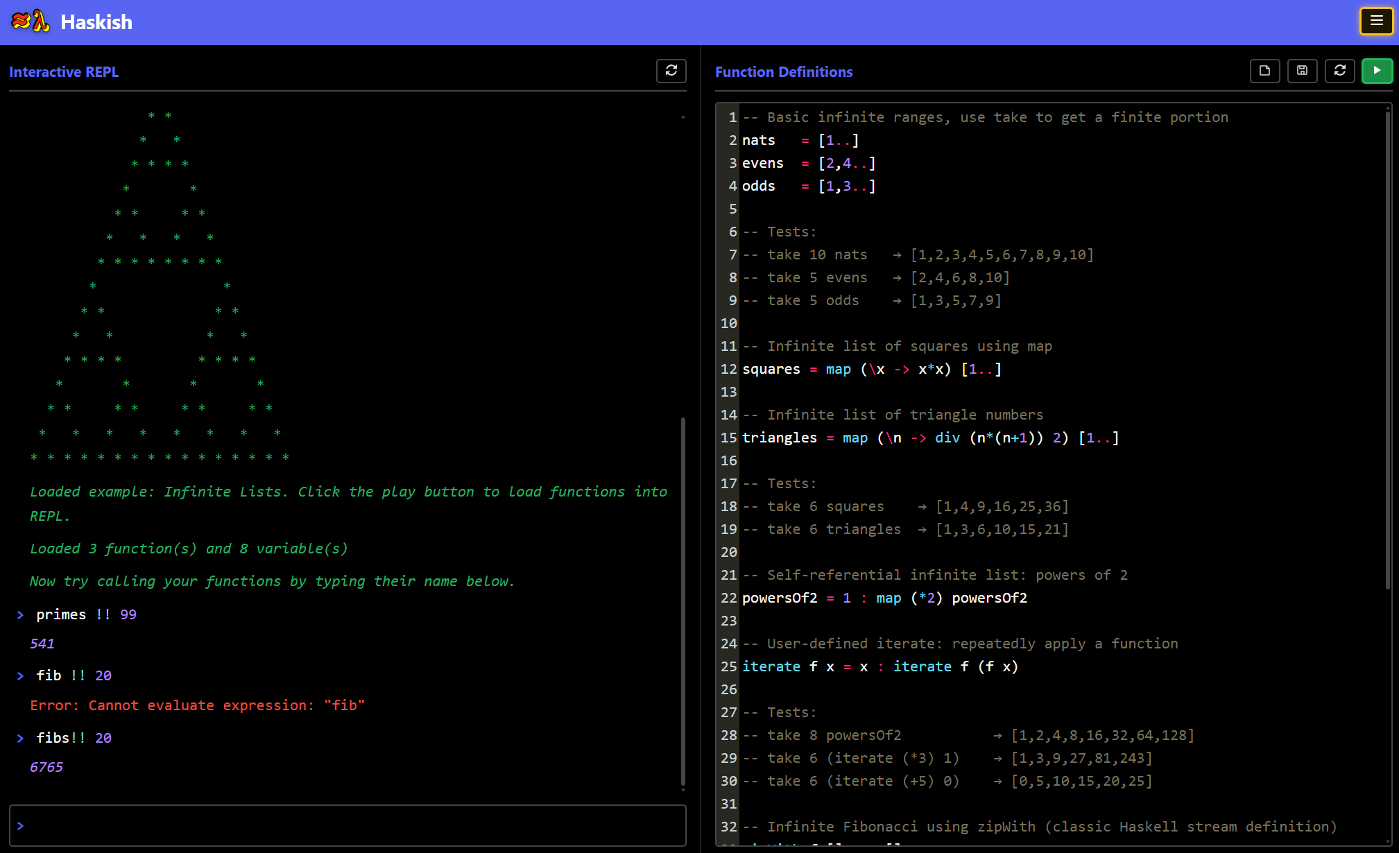
Task: Click the 'take 6 triangles' test comment
Action: coord(905,529)
